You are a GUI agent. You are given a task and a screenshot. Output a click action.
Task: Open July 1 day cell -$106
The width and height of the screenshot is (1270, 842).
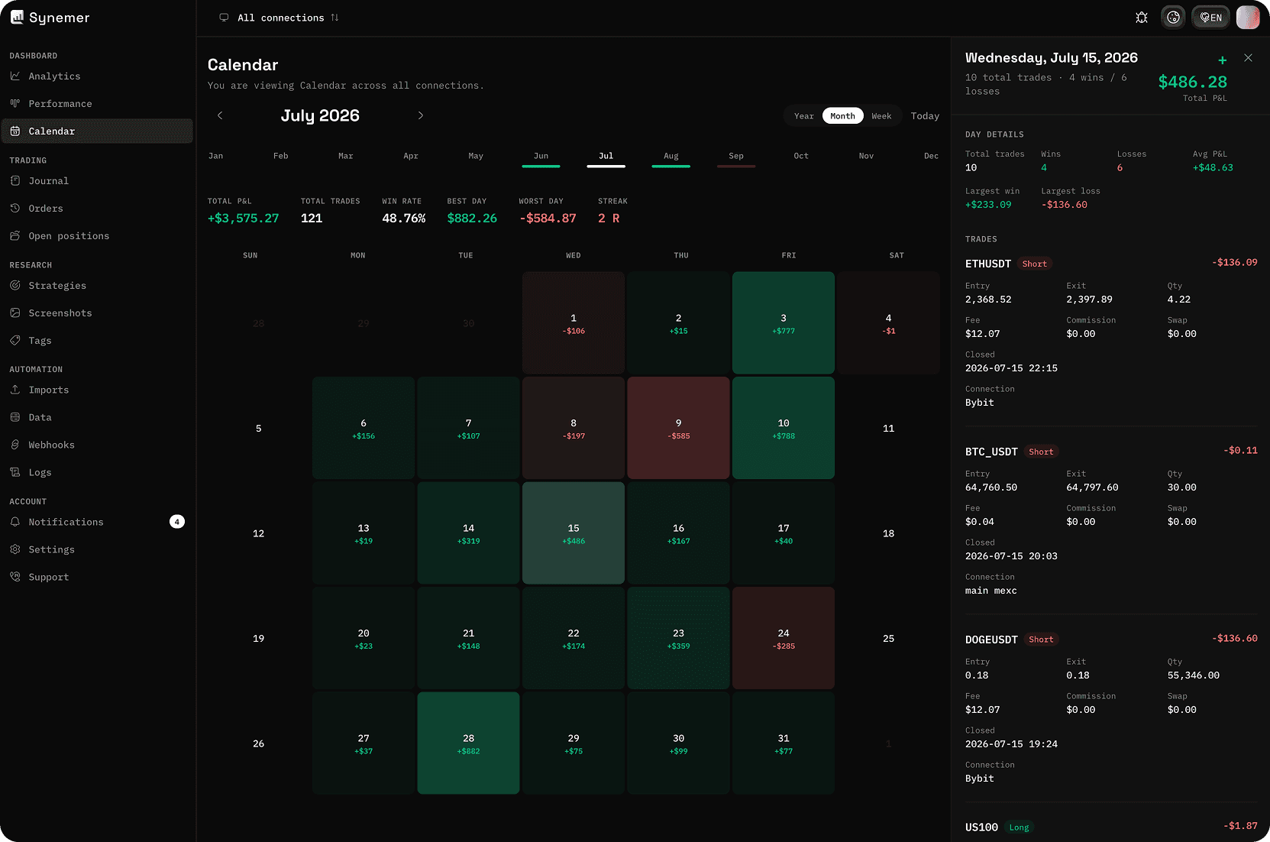(x=574, y=323)
